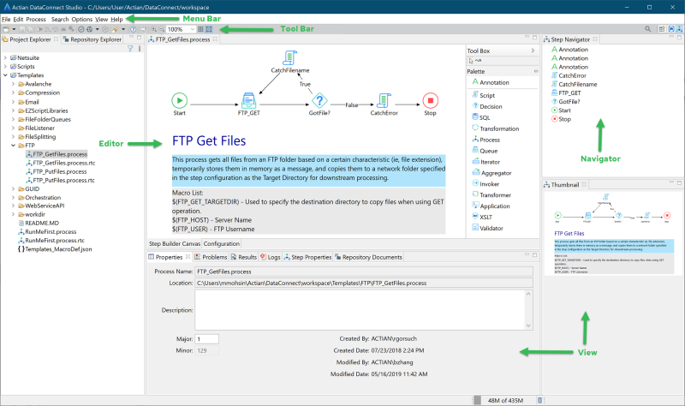Screen dimensions: 685x406
Task: Click the Stop node on the canvas
Action: [x=430, y=99]
